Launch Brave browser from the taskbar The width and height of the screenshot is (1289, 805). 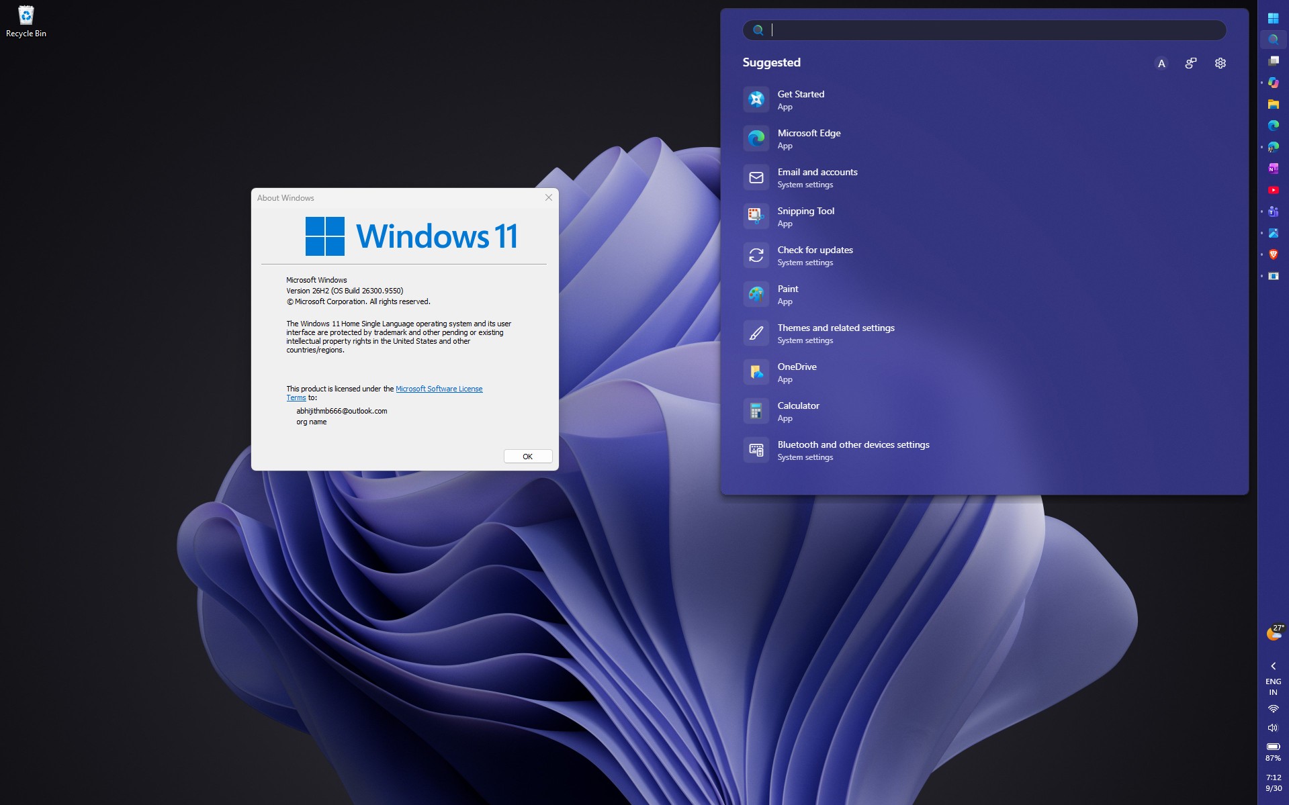(1273, 254)
